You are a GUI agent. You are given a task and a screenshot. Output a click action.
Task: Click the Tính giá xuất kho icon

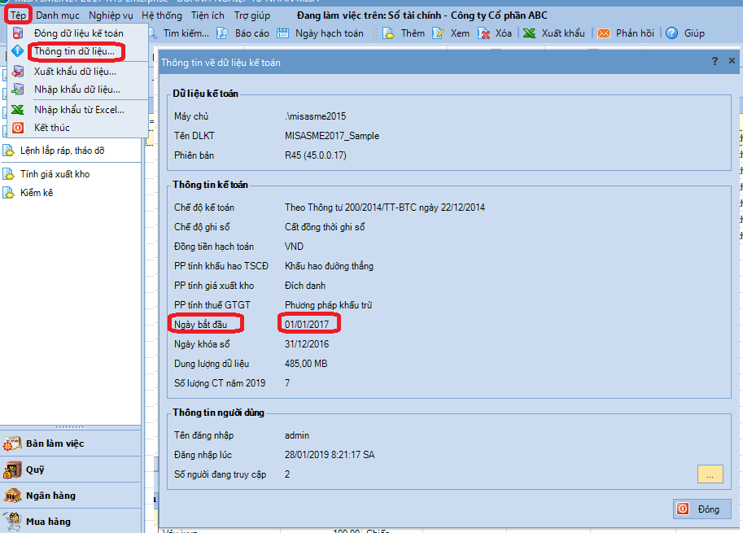pos(8,174)
